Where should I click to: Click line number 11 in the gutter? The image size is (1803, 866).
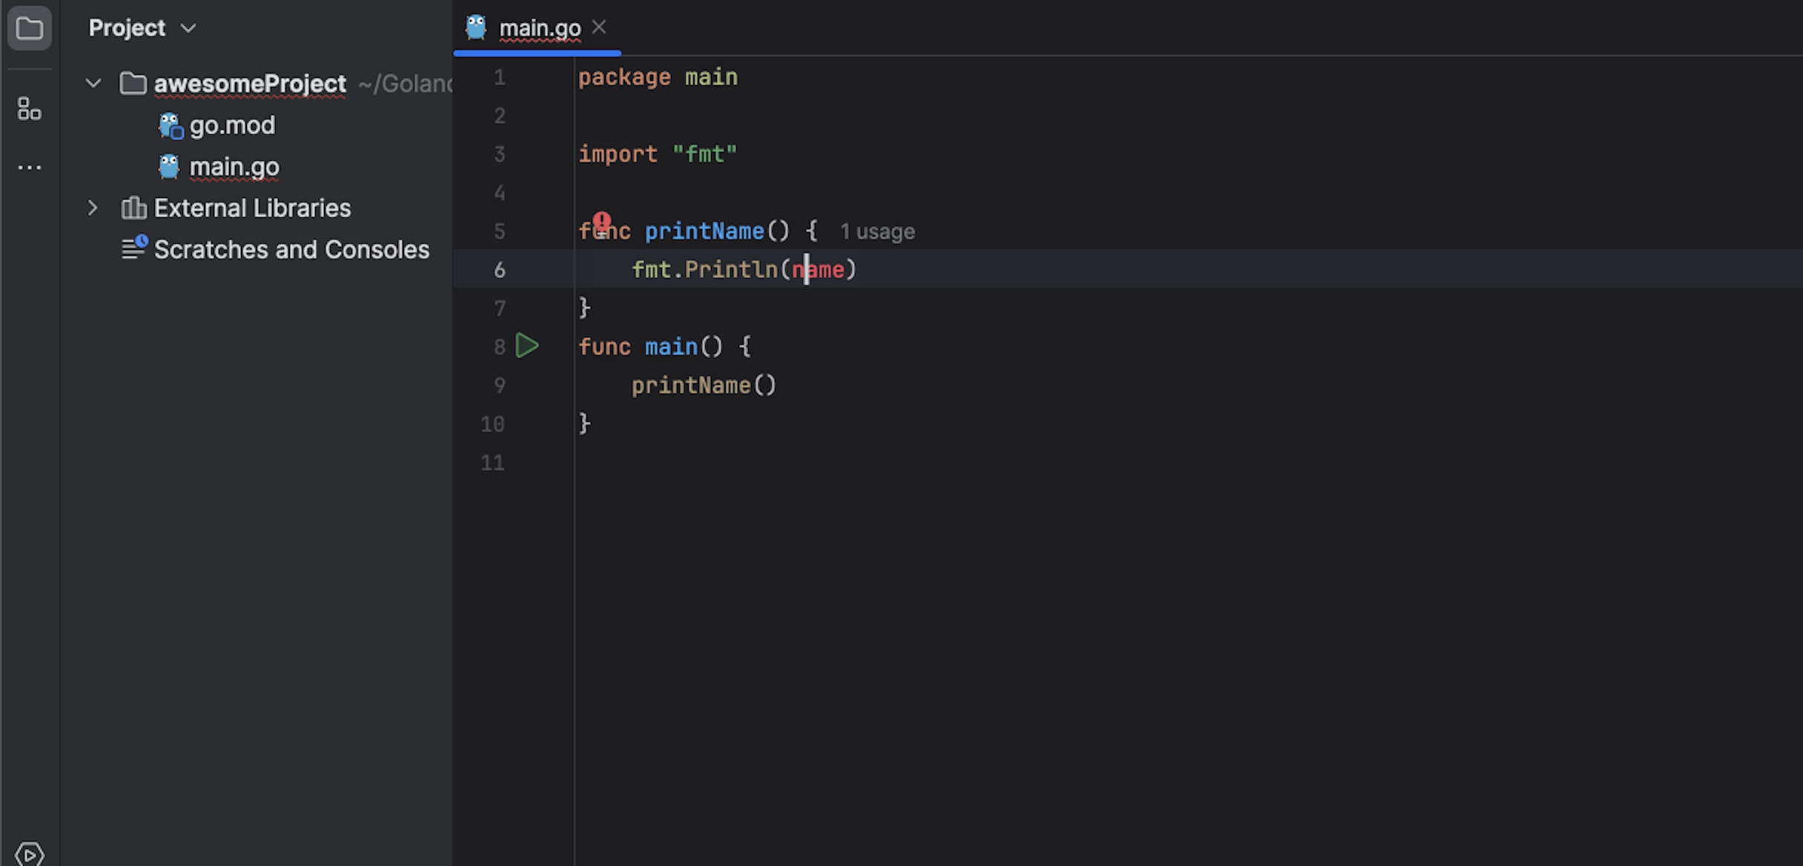(492, 463)
